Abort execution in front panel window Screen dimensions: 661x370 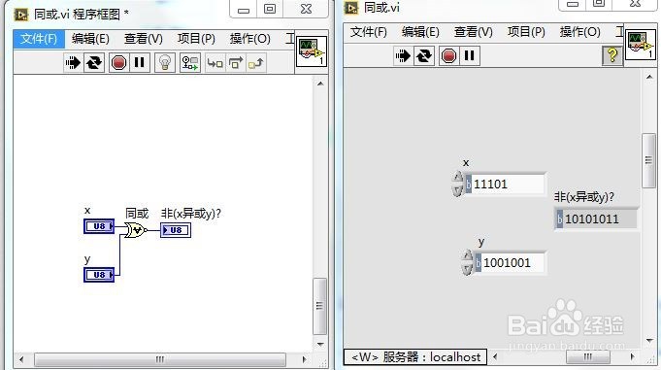[x=449, y=55]
